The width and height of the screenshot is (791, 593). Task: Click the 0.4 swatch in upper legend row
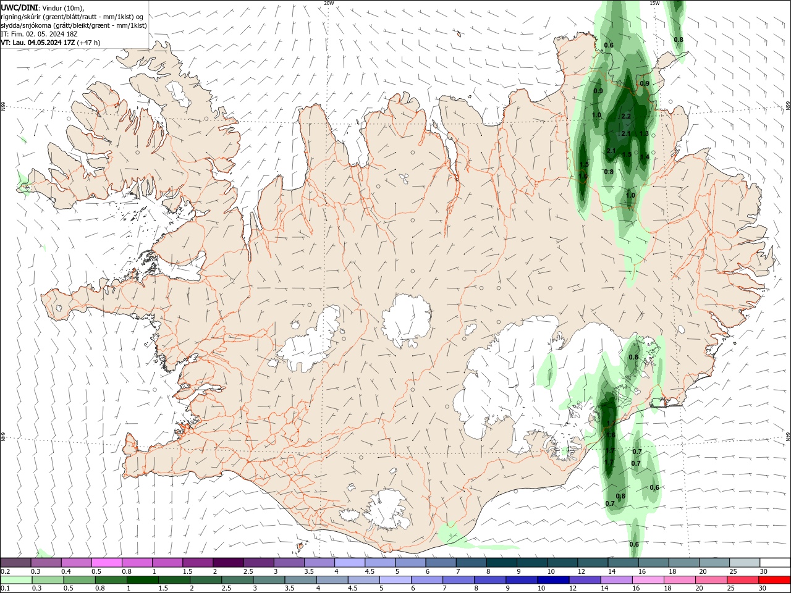(x=77, y=563)
